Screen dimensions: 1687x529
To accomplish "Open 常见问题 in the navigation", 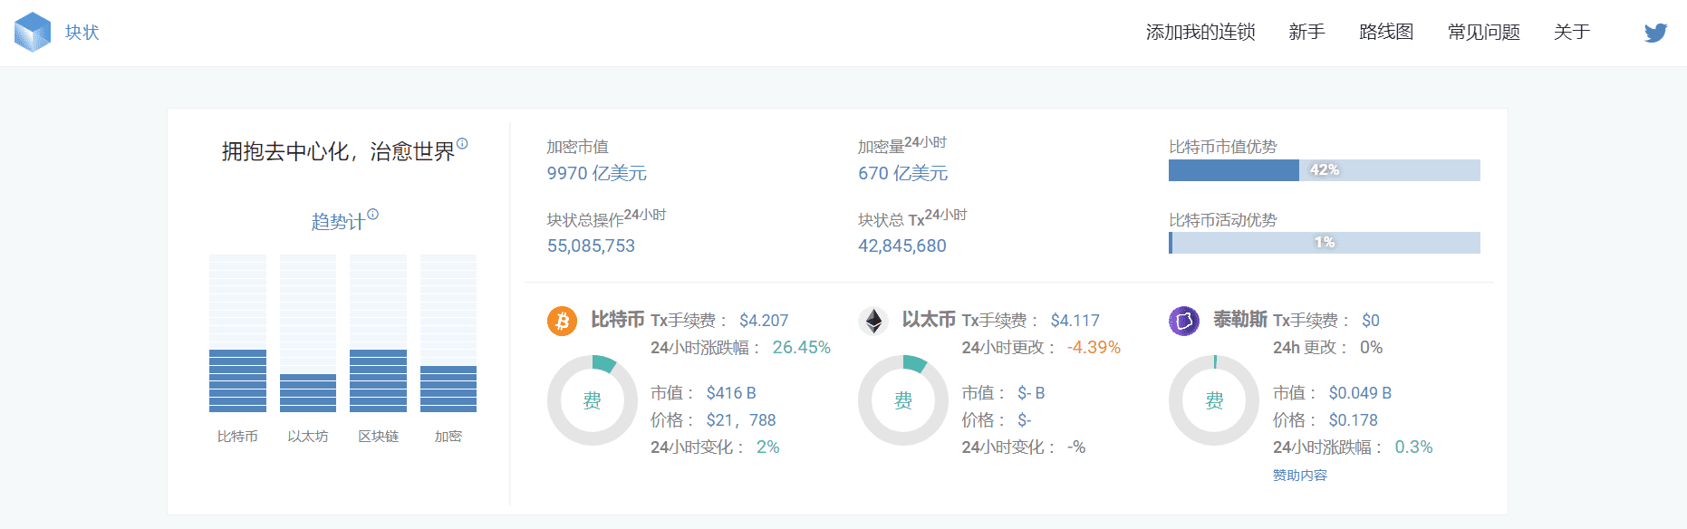I will coord(1483,33).
